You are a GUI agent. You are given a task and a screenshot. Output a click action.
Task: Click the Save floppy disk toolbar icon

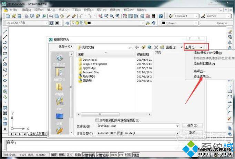point(19,16)
